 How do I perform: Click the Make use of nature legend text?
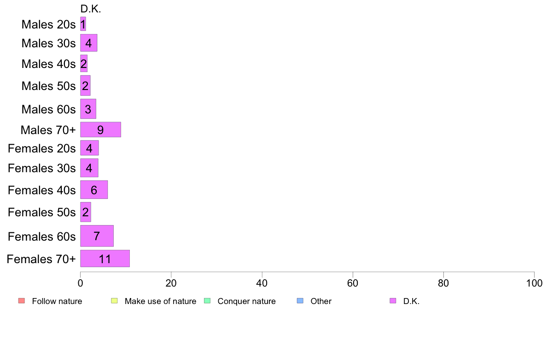coord(161,301)
